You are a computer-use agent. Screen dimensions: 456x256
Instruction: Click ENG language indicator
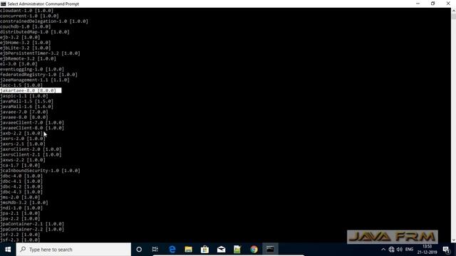pyautogui.click(x=409, y=250)
